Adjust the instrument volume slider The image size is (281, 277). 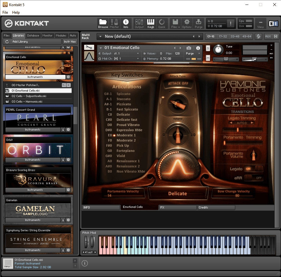click(x=254, y=60)
